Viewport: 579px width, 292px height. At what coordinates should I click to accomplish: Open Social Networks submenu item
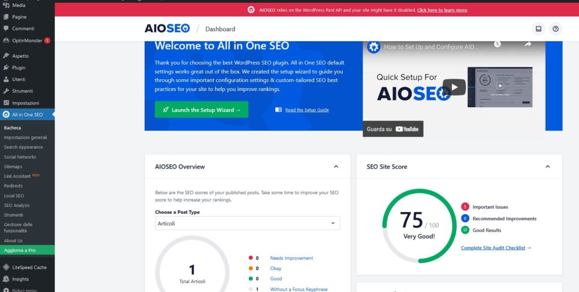tap(20, 157)
